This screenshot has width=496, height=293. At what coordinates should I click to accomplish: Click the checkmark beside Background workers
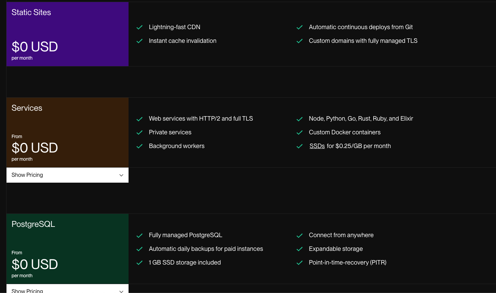pyautogui.click(x=140, y=146)
